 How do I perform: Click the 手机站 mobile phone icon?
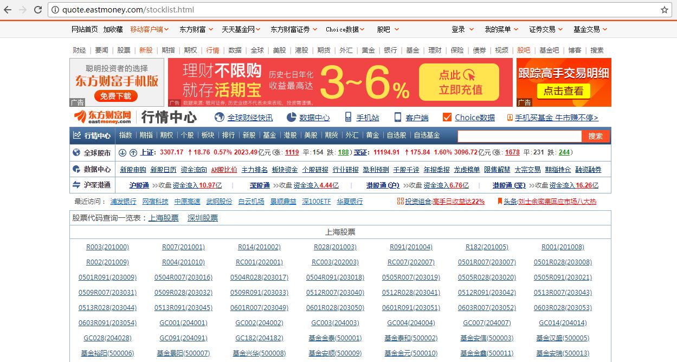click(x=347, y=117)
